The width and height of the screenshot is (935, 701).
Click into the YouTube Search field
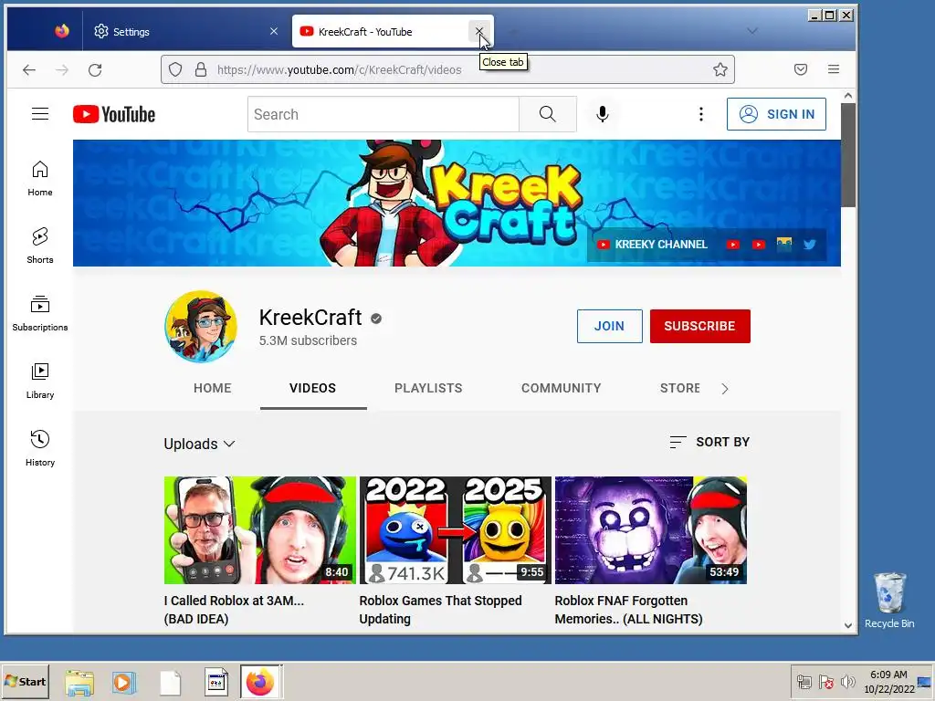(x=383, y=114)
